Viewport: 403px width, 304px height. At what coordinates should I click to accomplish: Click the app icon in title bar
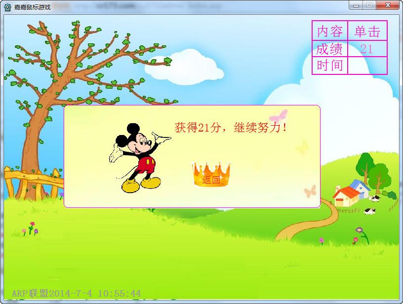pos(8,7)
